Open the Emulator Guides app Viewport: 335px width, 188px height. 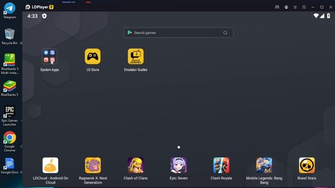[136, 56]
